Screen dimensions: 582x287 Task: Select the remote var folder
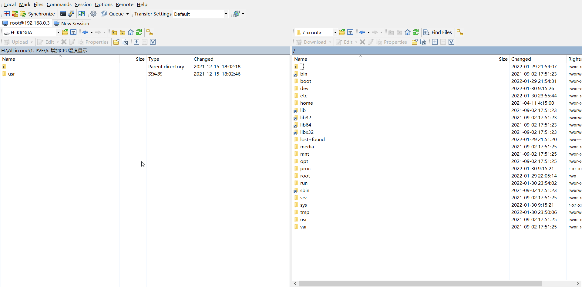pos(304,227)
